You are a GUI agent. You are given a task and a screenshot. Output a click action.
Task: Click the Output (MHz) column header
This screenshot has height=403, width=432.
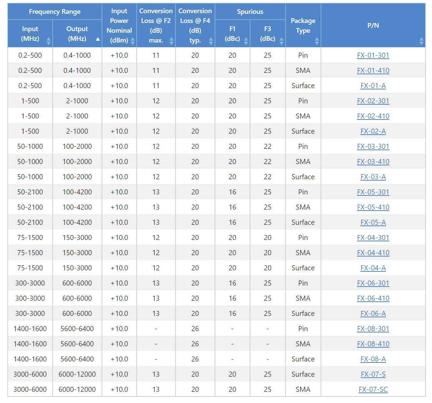tap(77, 33)
